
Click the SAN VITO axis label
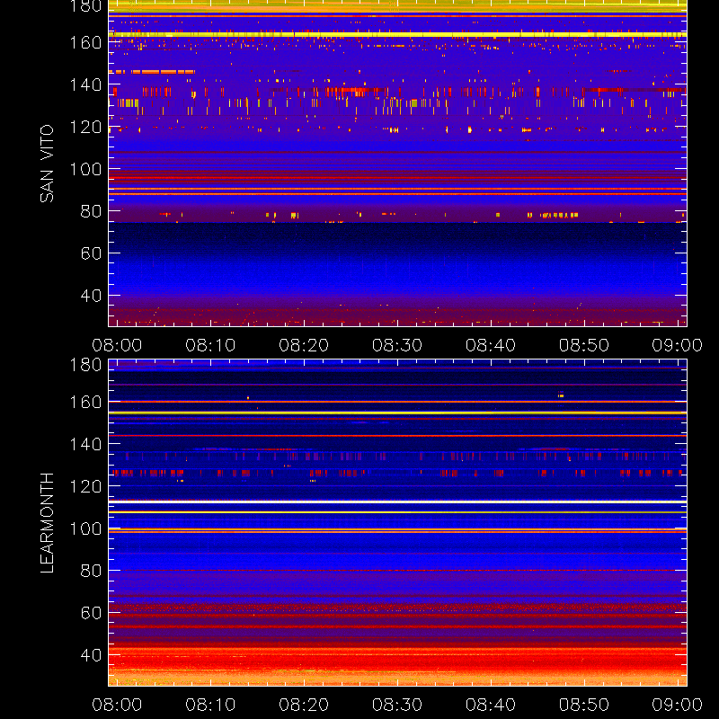click(x=47, y=164)
